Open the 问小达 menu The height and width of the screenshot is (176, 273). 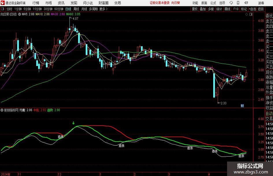[88, 3]
